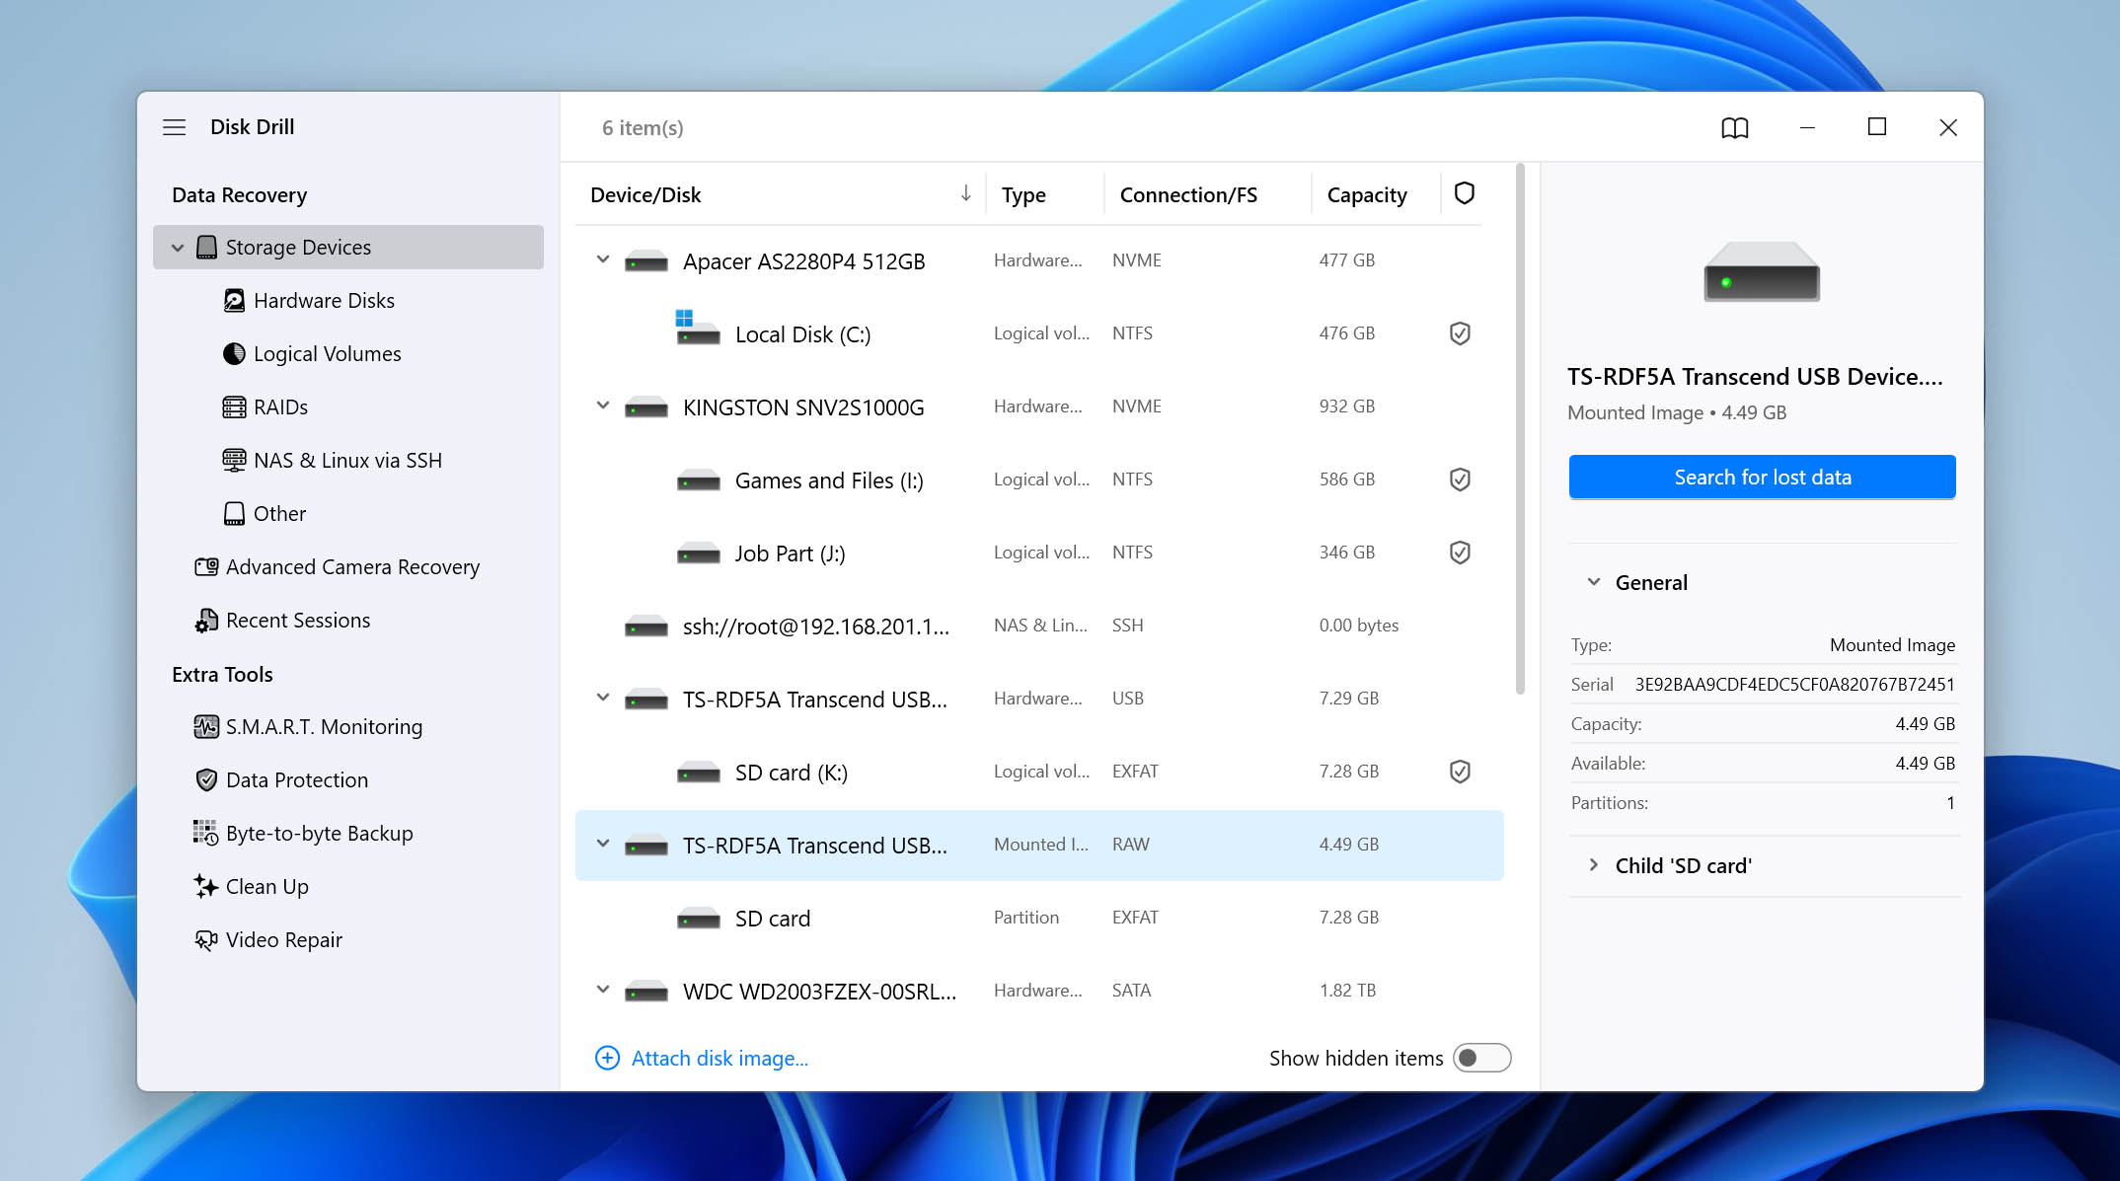This screenshot has width=2120, height=1181.
Task: Open Clean Up tool
Action: (x=266, y=886)
